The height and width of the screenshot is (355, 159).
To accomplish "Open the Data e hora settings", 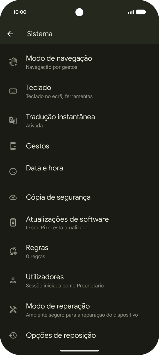I will click(45, 168).
